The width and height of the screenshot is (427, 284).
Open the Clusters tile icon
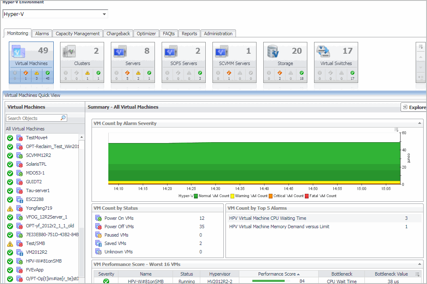click(69, 52)
